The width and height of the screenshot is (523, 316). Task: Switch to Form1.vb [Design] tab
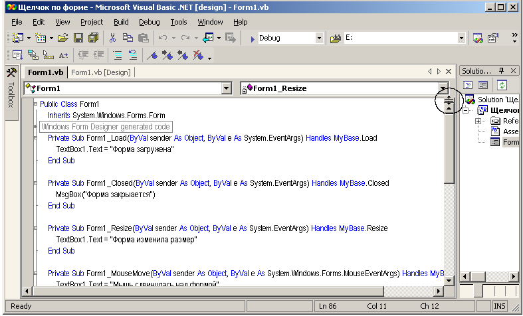[x=101, y=72]
